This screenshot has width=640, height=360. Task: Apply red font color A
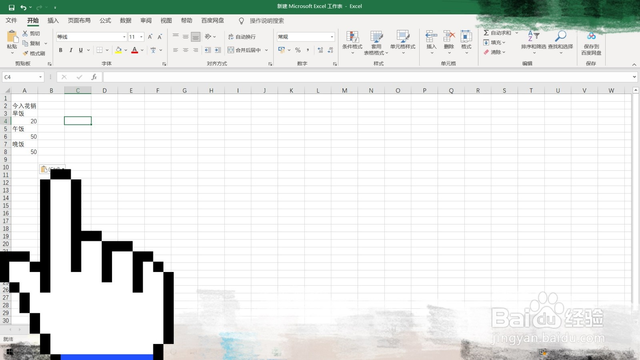[x=135, y=50]
